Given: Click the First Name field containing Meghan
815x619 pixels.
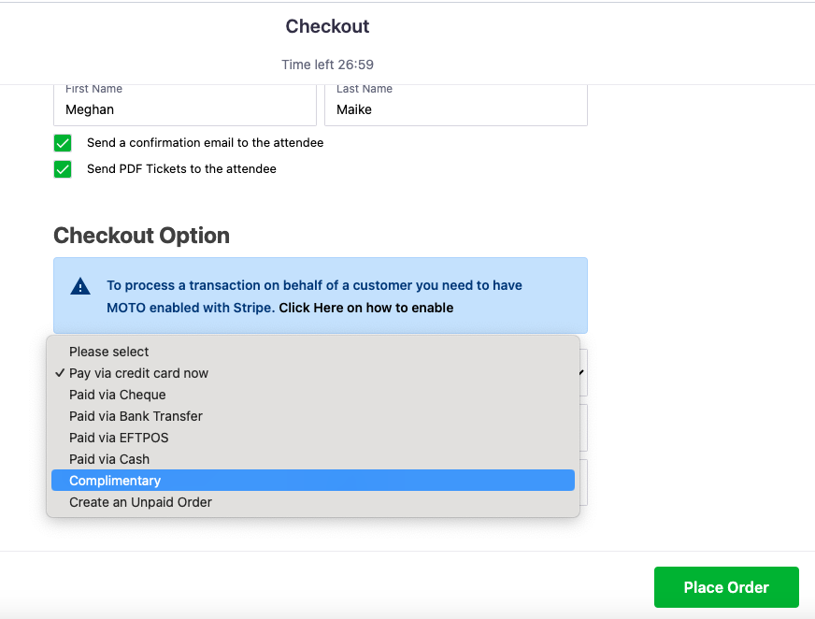Looking at the screenshot, I should tap(185, 105).
